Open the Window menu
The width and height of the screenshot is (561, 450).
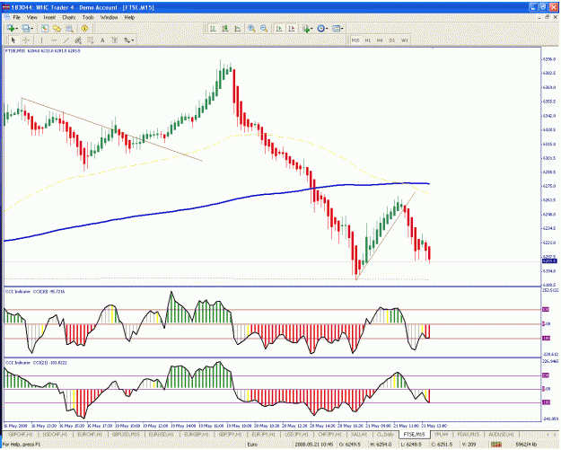click(x=109, y=17)
